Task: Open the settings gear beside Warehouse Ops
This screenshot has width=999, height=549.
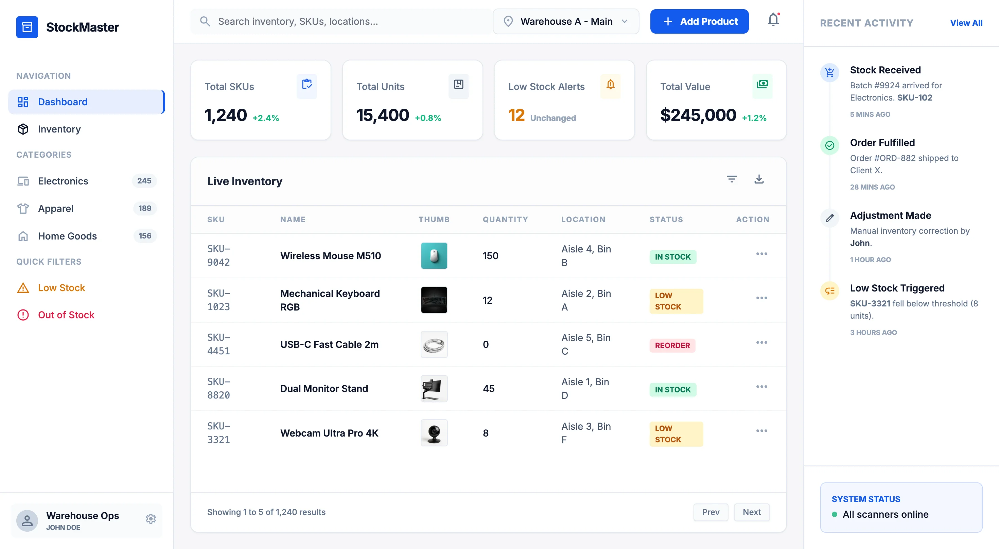Action: coord(151,518)
